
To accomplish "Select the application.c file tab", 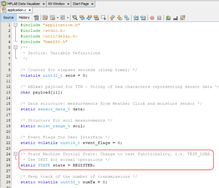I will (x=17, y=10).
